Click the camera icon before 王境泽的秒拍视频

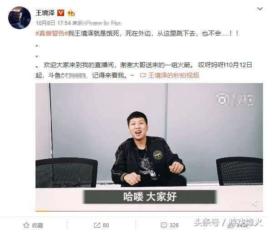click(x=143, y=75)
